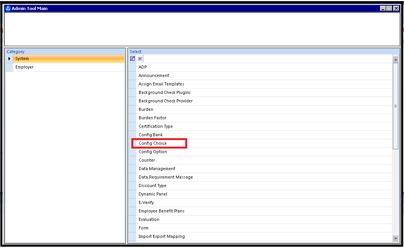
Task: Select the E-Verify entry
Action: click(264, 203)
